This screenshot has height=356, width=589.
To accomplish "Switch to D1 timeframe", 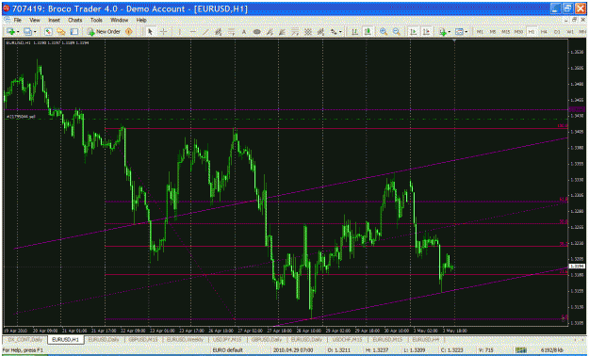I will pyautogui.click(x=558, y=32).
